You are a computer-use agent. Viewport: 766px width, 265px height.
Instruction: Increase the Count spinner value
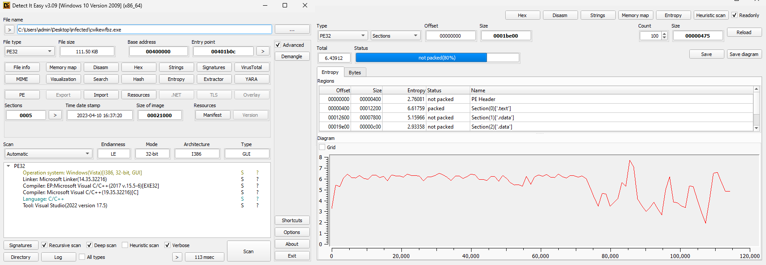(664, 34)
